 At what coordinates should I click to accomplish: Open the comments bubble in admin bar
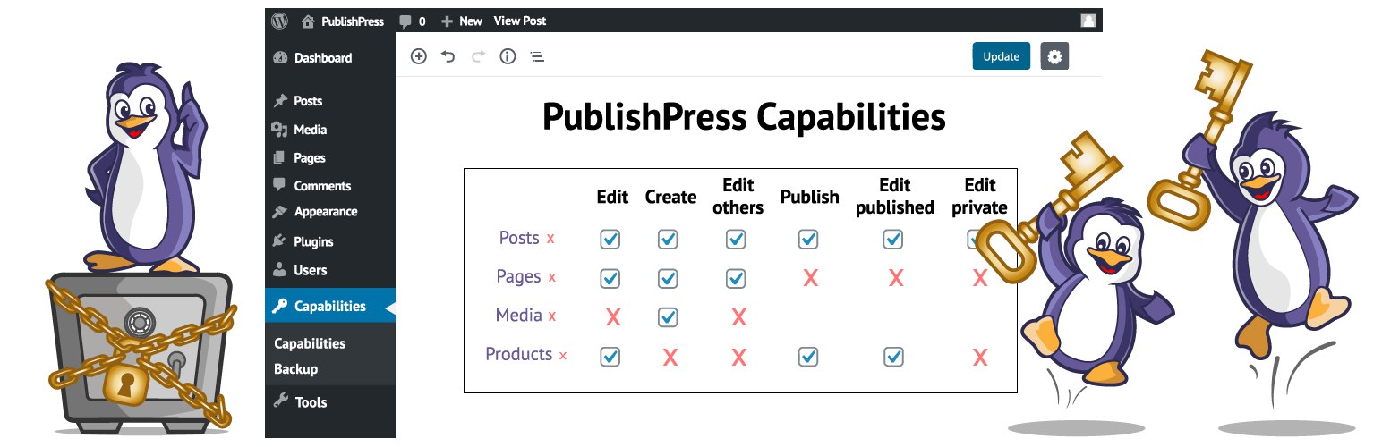pos(413,21)
